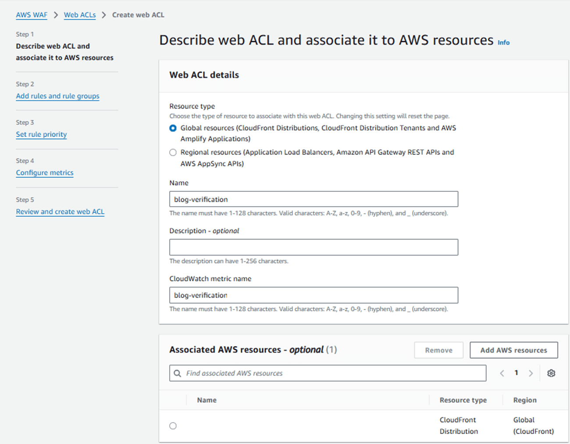
Task: Jump to Set rule priority step
Action: 41,134
